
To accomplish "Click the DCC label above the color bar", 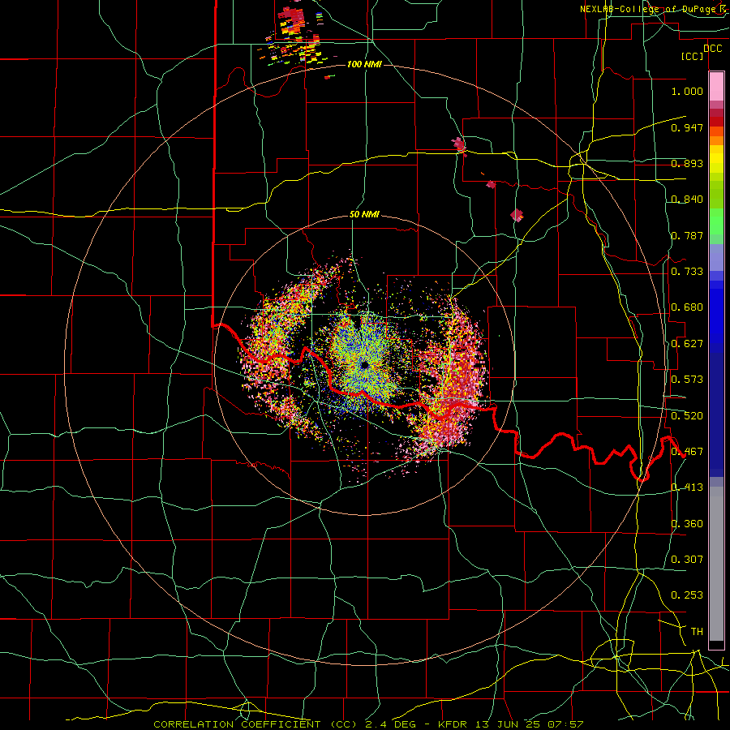I will 712,49.
